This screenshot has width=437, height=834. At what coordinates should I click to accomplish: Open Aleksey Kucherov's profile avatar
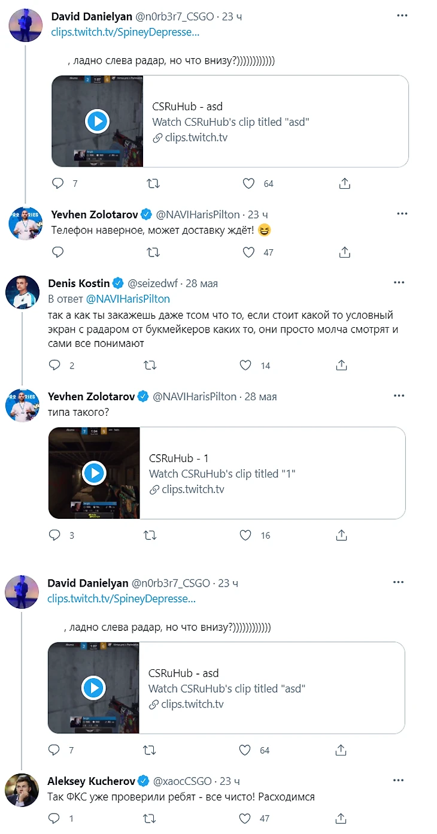(x=22, y=790)
